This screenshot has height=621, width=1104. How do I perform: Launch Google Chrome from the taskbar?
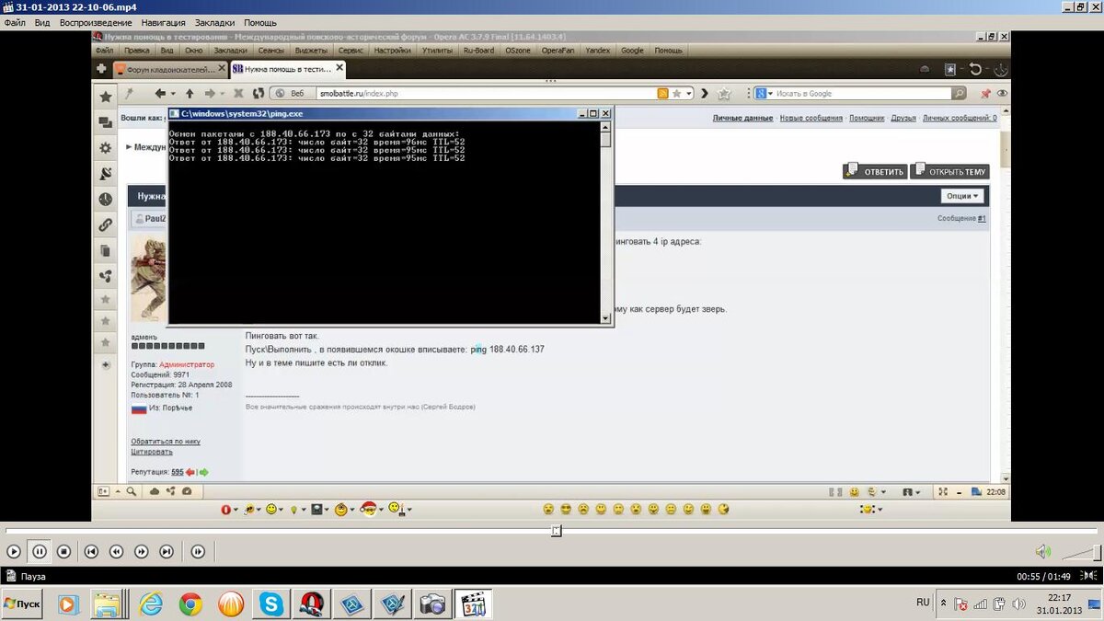pos(191,604)
